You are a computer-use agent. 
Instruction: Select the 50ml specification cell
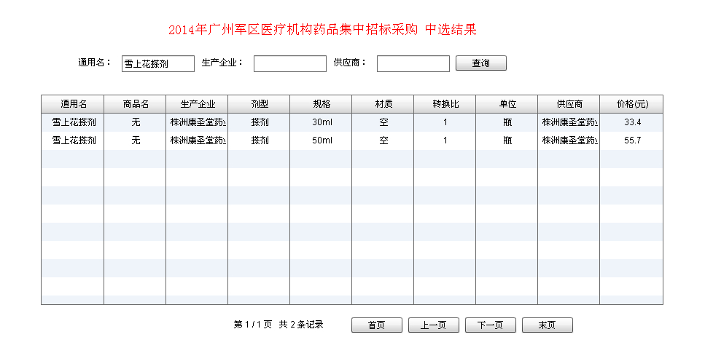(321, 140)
